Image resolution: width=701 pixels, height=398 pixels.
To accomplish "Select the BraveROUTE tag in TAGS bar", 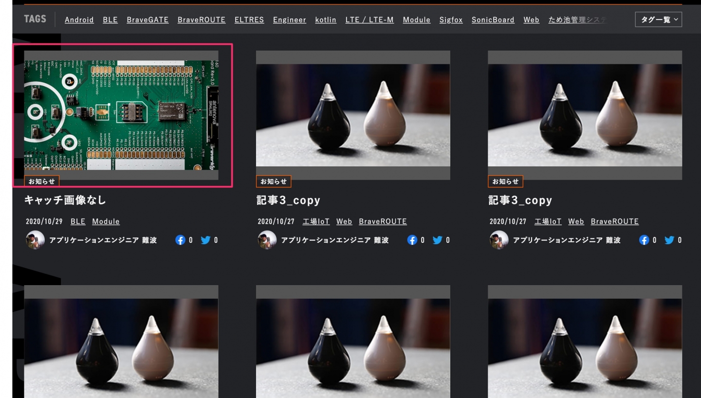I will 202,20.
